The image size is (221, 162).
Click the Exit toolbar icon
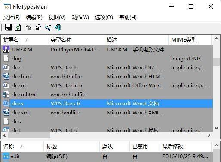pyautogui.click(x=58, y=27)
